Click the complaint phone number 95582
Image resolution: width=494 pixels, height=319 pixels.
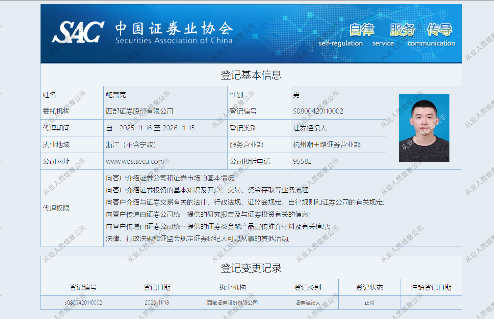coord(302,161)
